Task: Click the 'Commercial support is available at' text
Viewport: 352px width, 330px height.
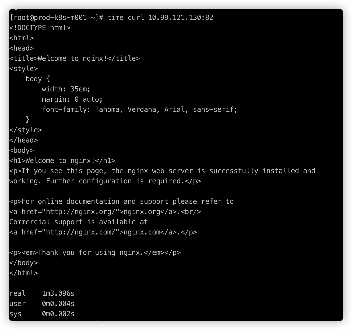Action: pos(79,222)
